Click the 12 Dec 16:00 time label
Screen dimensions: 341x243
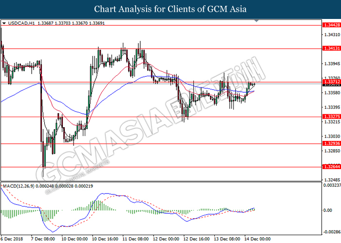tap(196, 239)
